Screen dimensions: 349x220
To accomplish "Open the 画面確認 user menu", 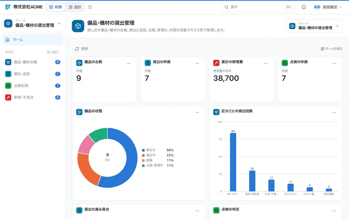I will [328, 7].
